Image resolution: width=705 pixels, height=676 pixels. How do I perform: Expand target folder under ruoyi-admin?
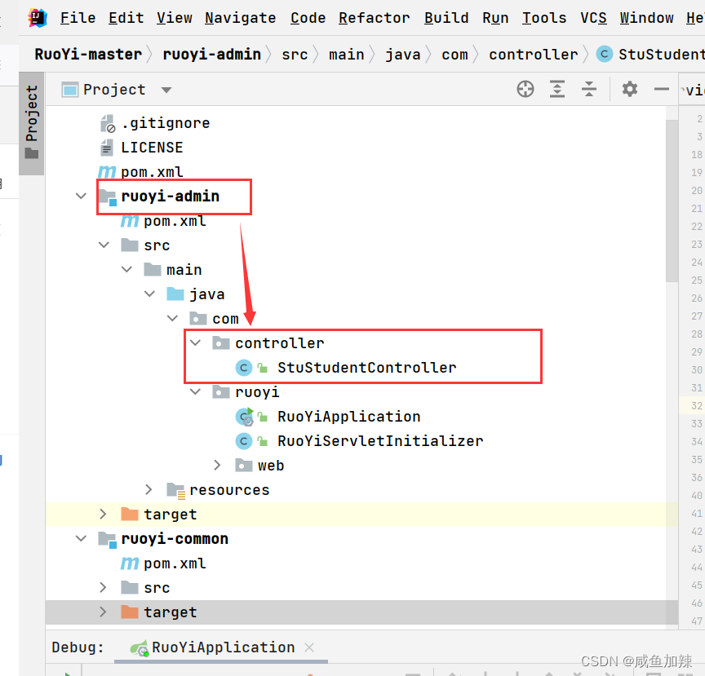click(x=103, y=514)
